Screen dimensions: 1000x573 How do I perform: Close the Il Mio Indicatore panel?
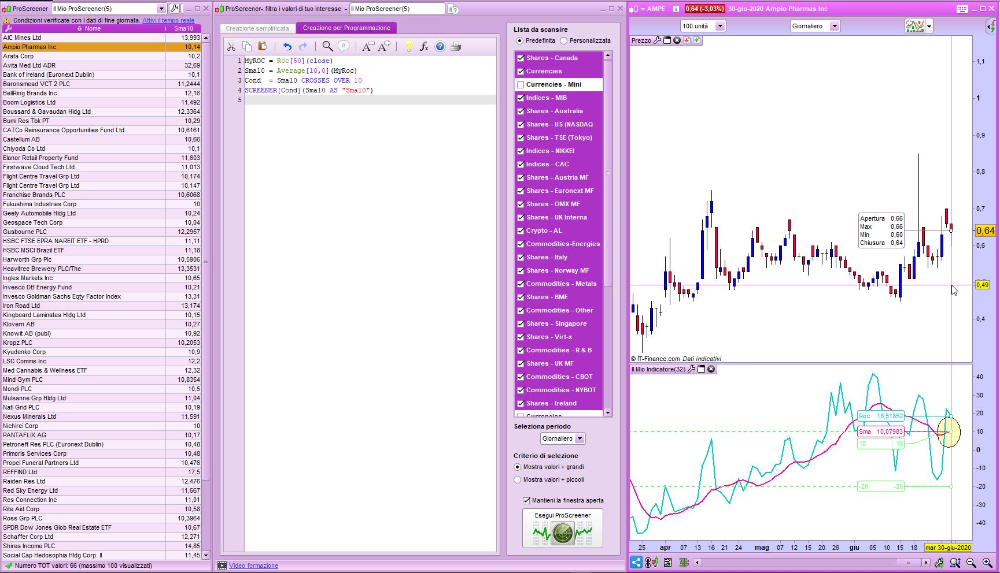[711, 369]
